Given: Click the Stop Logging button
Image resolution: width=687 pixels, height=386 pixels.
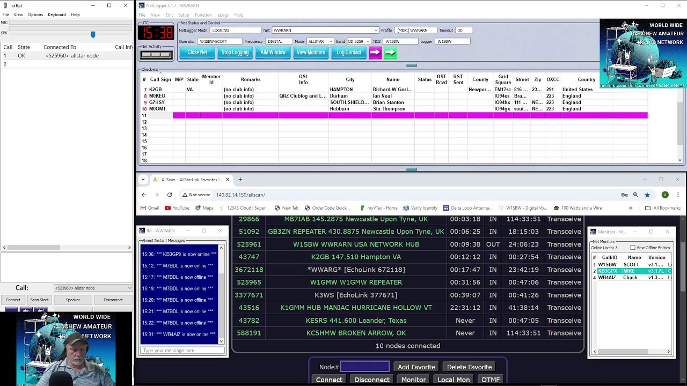Looking at the screenshot, I should (235, 53).
